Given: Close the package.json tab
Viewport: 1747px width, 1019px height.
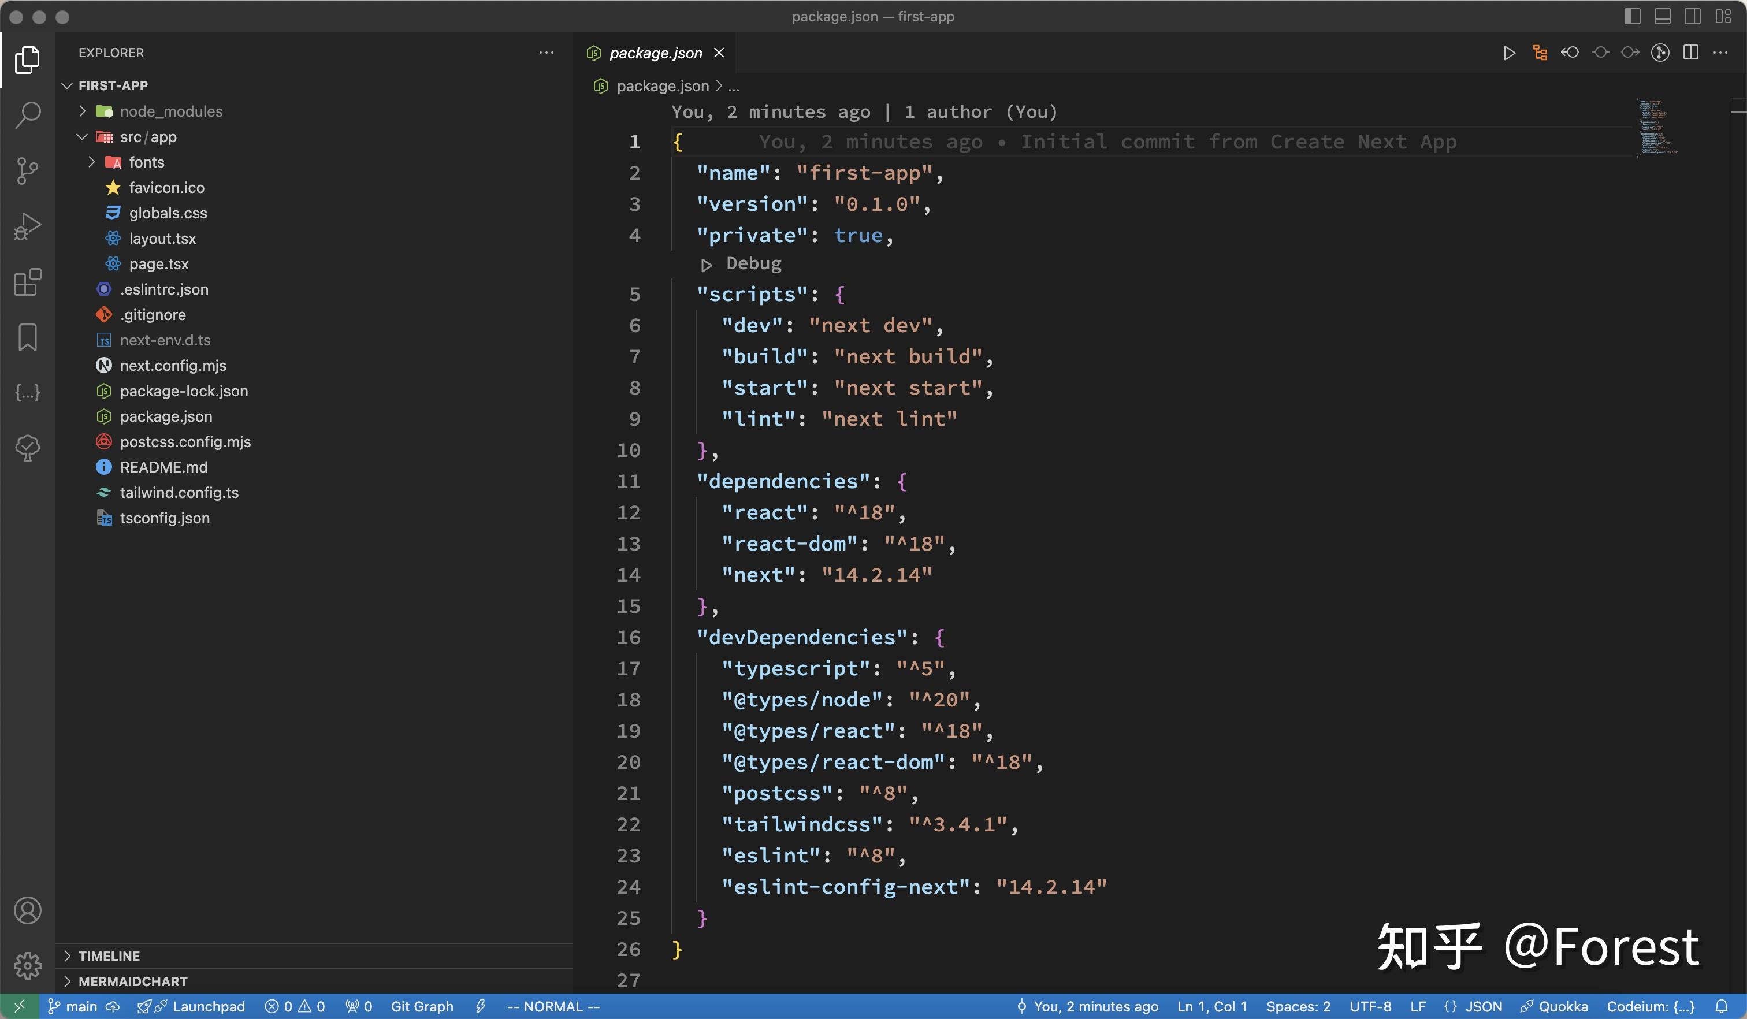Looking at the screenshot, I should coord(720,53).
